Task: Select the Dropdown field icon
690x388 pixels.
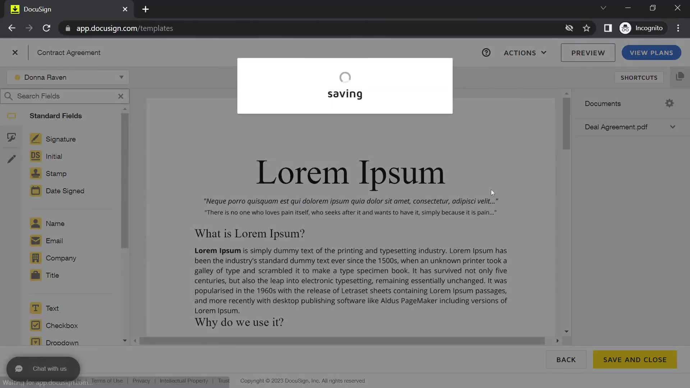Action: point(35,342)
